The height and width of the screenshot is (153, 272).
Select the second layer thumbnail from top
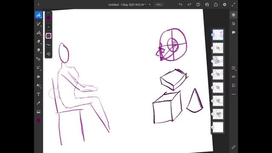coord(218,48)
